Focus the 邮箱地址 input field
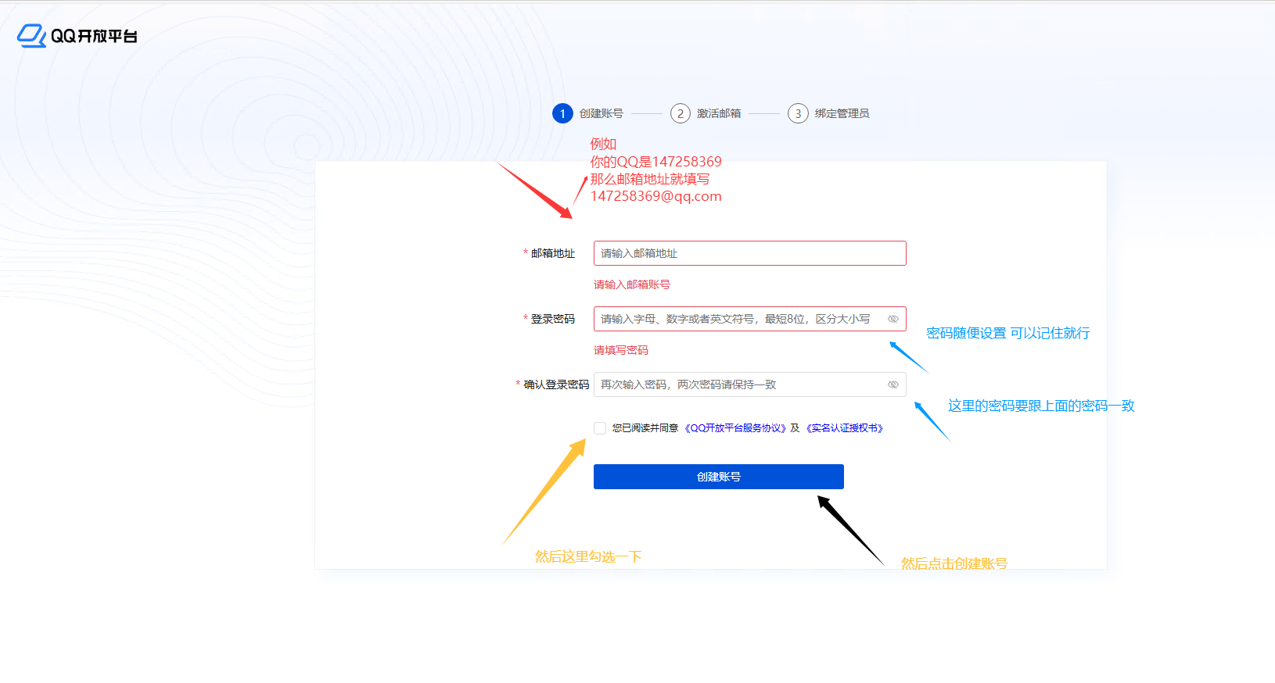 pyautogui.click(x=749, y=253)
